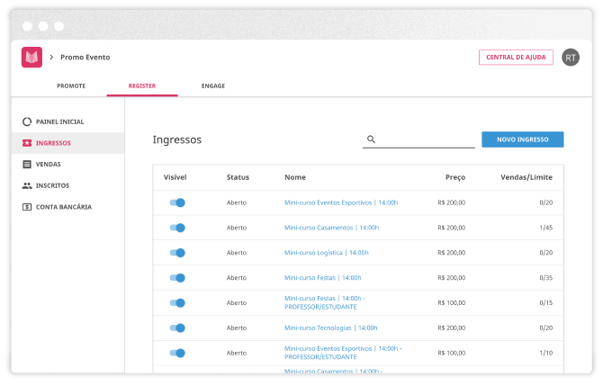
Task: Click the Preço column header
Action: click(455, 177)
